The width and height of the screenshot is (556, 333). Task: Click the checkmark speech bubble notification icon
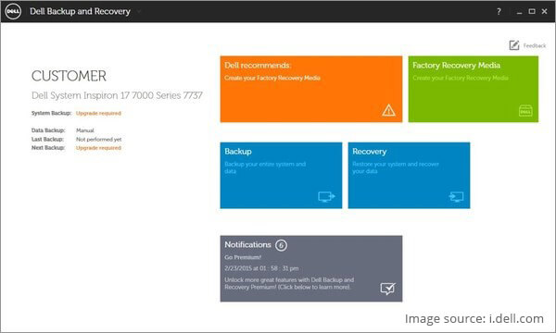tap(388, 289)
